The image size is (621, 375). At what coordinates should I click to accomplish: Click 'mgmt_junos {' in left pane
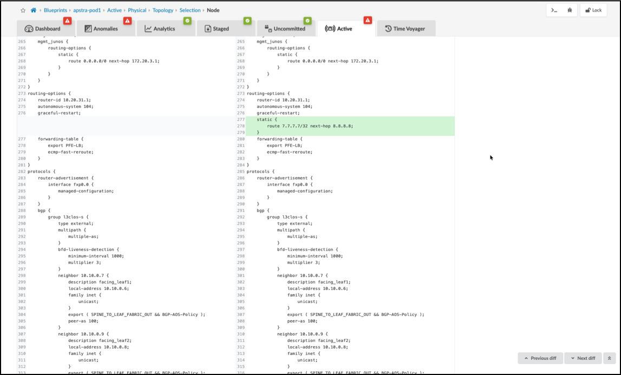point(53,41)
